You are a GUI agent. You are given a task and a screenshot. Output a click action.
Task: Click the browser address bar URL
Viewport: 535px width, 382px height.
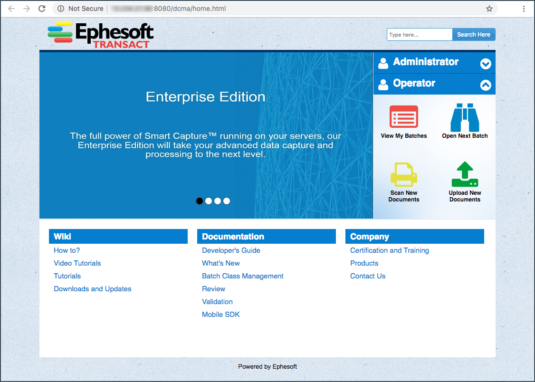[x=169, y=9]
